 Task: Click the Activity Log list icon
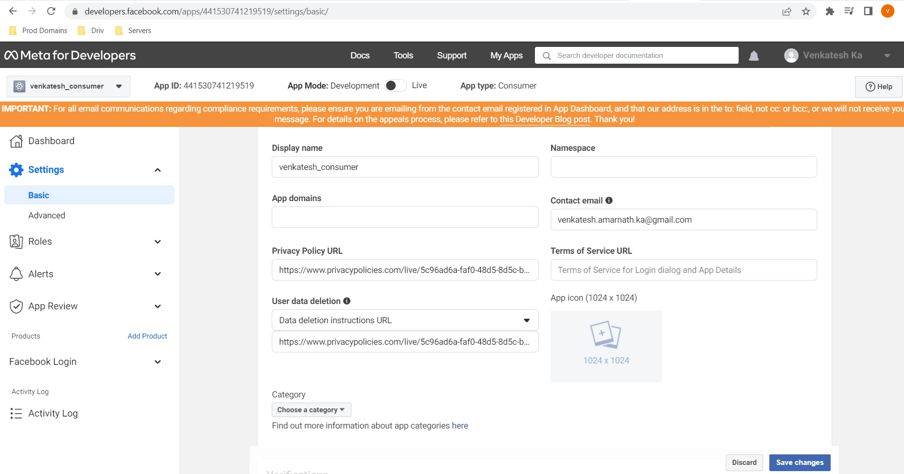pos(16,413)
